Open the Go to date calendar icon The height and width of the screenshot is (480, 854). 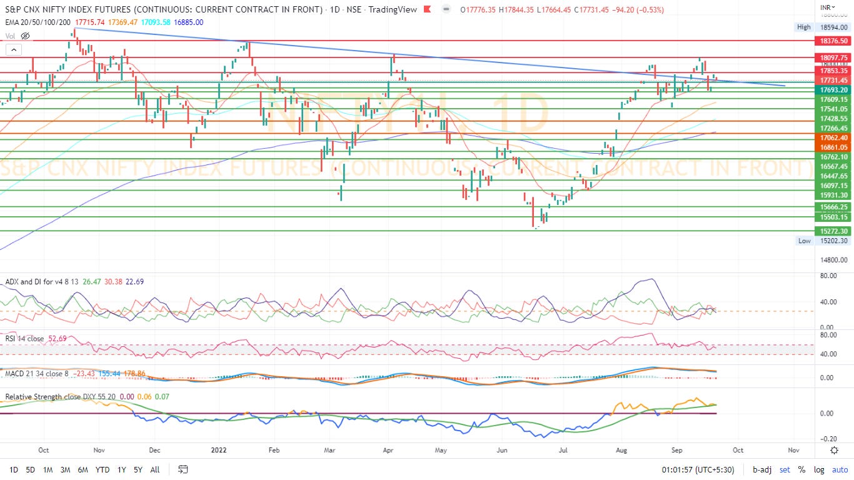pos(183,469)
